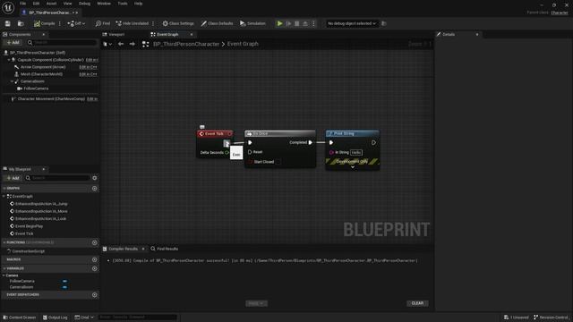Image resolution: width=573 pixels, height=322 pixels.
Task: Click Add button in My Blueprint panel
Action: pyautogui.click(x=13, y=178)
